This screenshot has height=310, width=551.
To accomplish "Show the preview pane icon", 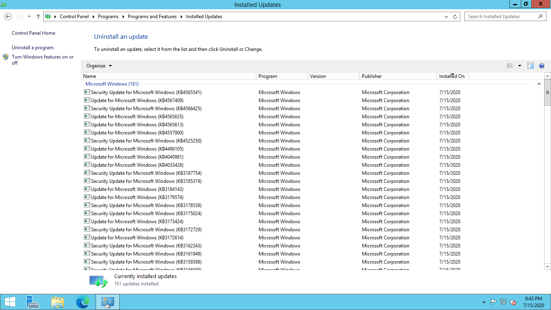I will click(x=530, y=66).
